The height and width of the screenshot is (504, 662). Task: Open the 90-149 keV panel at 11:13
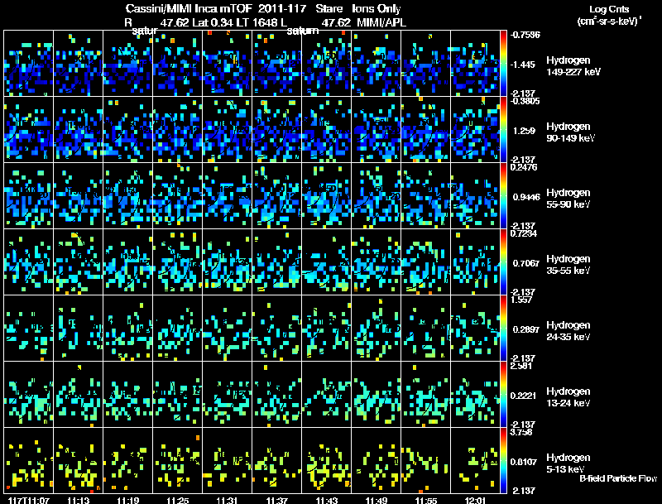point(78,130)
